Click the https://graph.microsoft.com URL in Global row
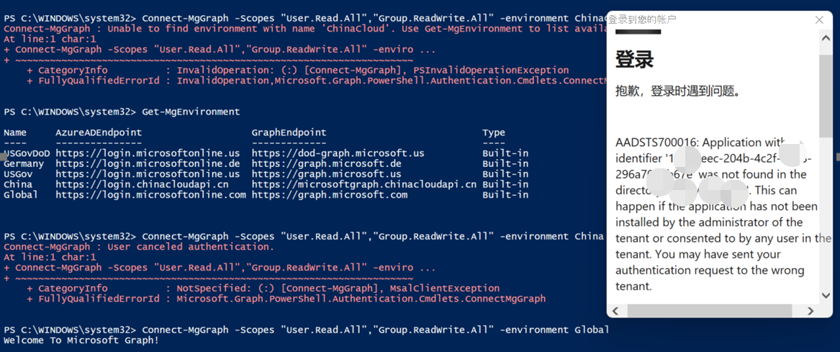840x352 pixels. click(329, 194)
